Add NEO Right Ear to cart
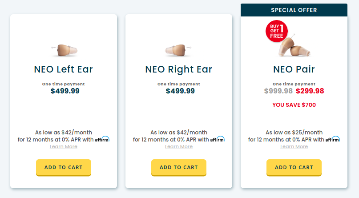The width and height of the screenshot is (359, 198). [x=179, y=167]
